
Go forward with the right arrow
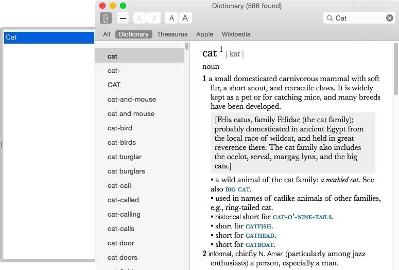154,18
